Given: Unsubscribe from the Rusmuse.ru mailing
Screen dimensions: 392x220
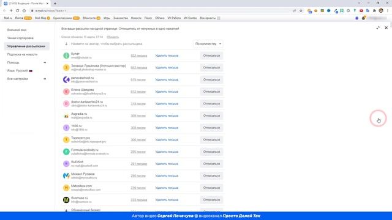Looking at the screenshot, I should point(211,200).
